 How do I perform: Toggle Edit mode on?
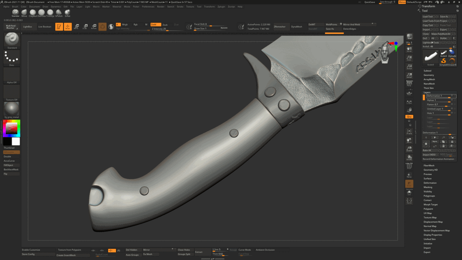point(60,27)
